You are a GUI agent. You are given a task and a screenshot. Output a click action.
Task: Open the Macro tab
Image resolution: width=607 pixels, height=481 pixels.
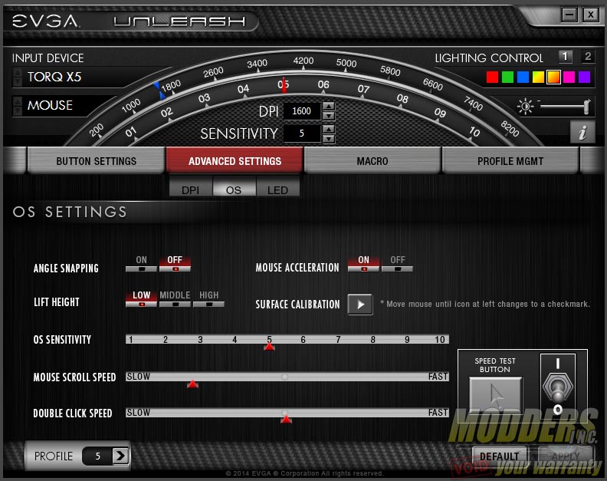click(372, 161)
